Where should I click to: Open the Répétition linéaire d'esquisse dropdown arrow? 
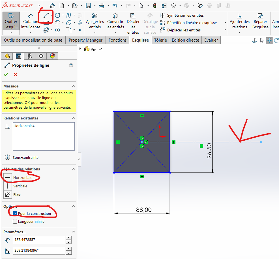225,23
